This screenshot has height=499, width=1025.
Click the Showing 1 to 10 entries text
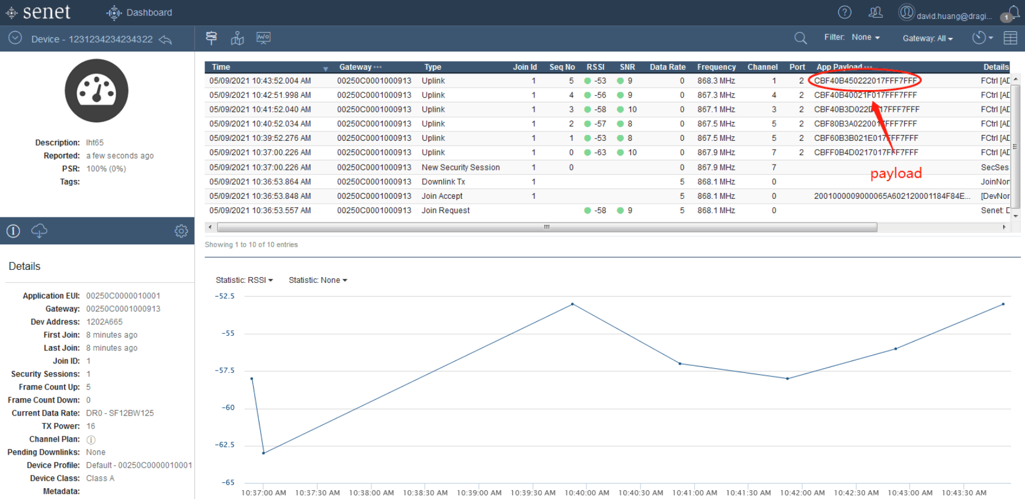251,244
